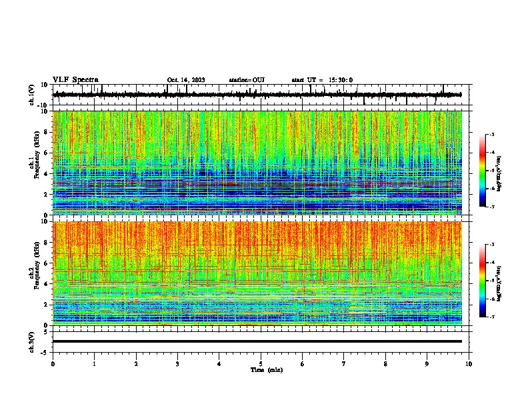Screen dimensions: 528x408
Task: Click the ch.1(V) waveform trace panel
Action: [x=262, y=95]
